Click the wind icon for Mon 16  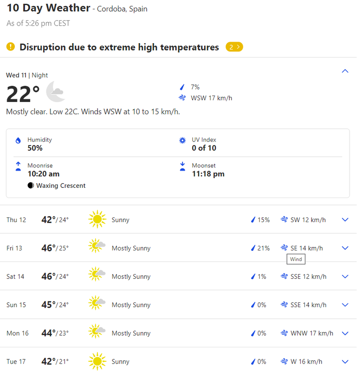tap(284, 333)
